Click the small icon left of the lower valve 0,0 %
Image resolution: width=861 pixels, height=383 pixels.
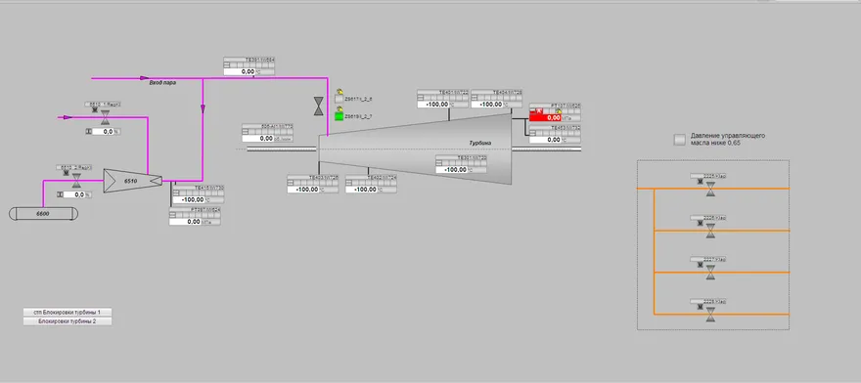(x=60, y=194)
